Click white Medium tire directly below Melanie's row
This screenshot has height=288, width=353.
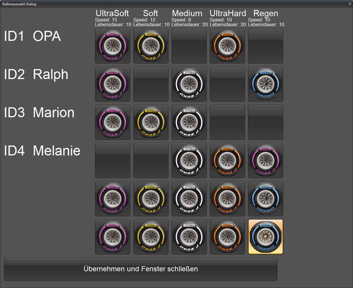click(x=189, y=199)
